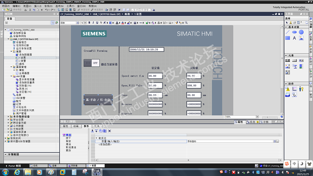Click the delete X icon in events toolbar
This screenshot has width=313, height=176.
pyautogui.click(x=110, y=131)
